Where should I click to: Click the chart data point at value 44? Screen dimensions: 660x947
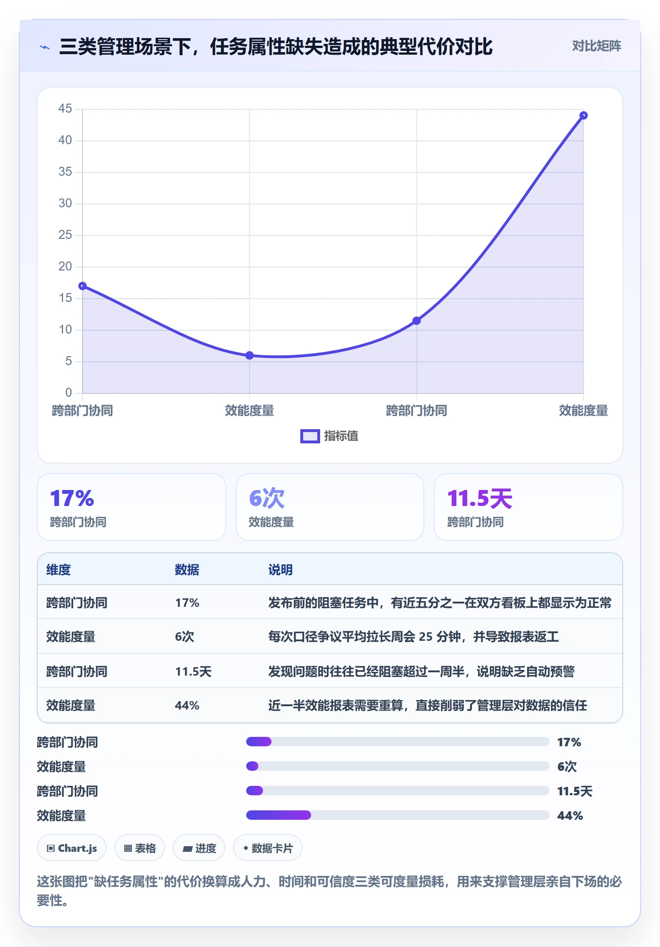pyautogui.click(x=584, y=115)
